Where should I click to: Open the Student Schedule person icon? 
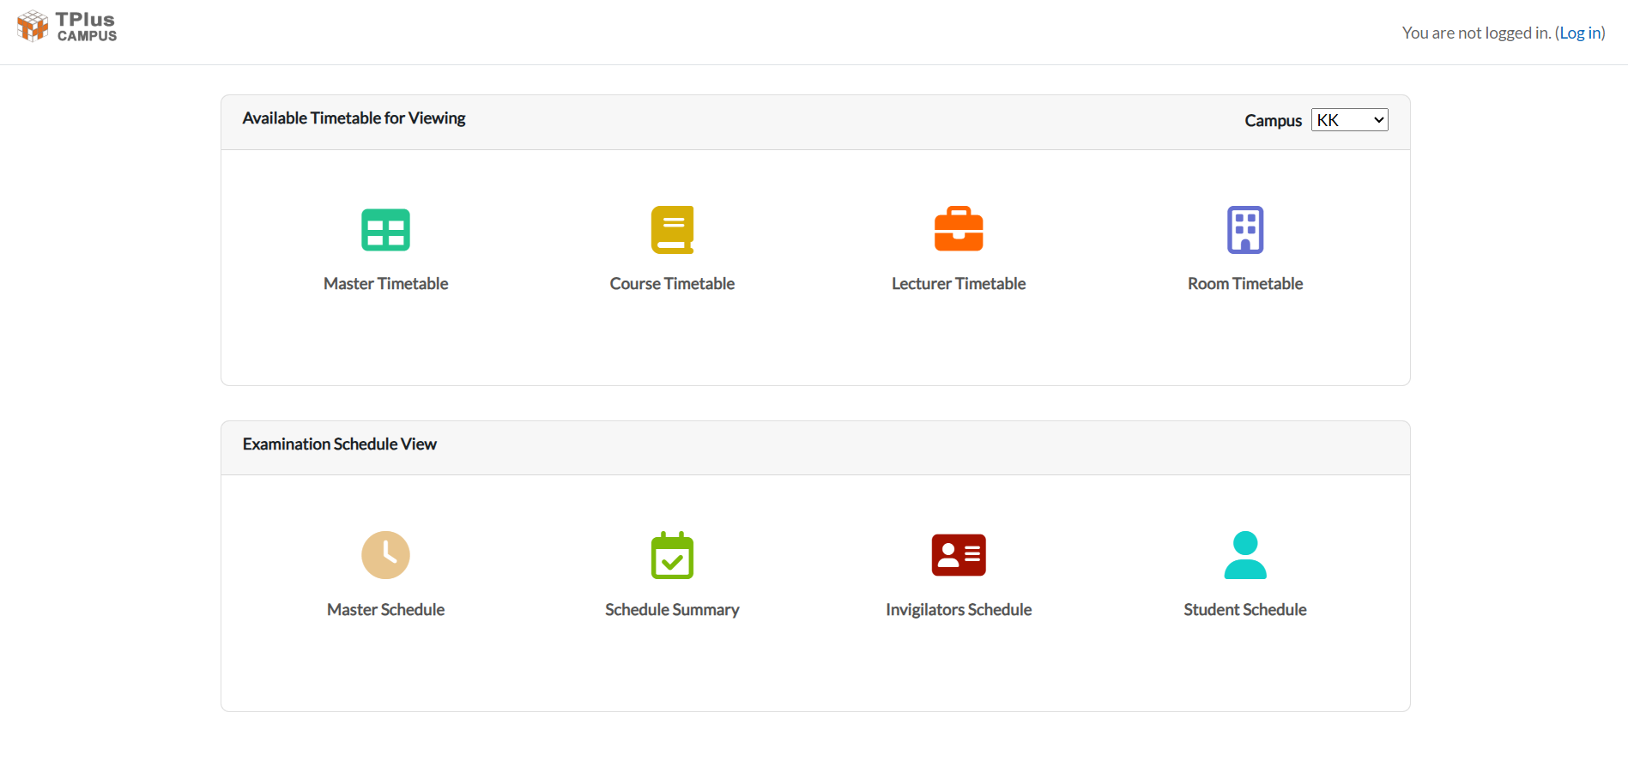pyautogui.click(x=1245, y=555)
